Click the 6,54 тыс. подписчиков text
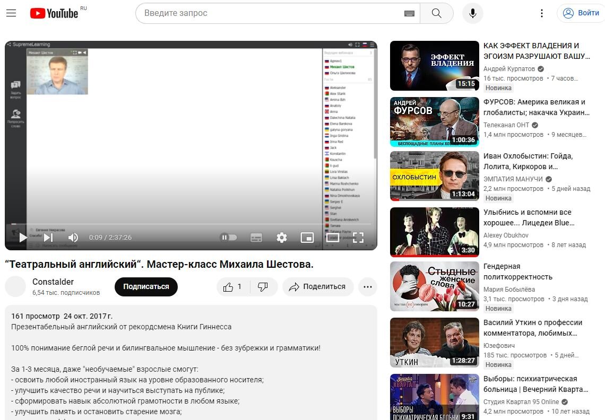Image resolution: width=605 pixels, height=420 pixels. (66, 293)
